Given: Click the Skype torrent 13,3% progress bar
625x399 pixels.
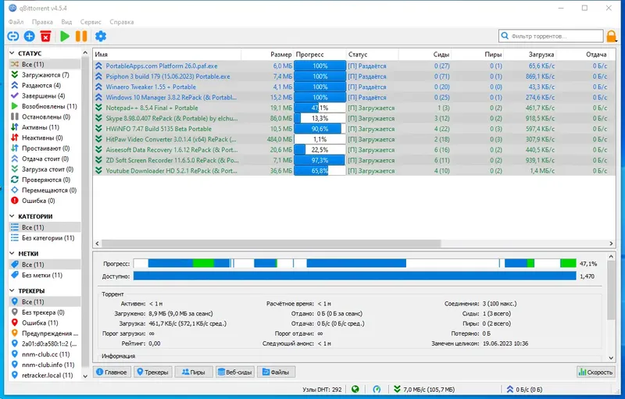Looking at the screenshot, I should [x=320, y=119].
